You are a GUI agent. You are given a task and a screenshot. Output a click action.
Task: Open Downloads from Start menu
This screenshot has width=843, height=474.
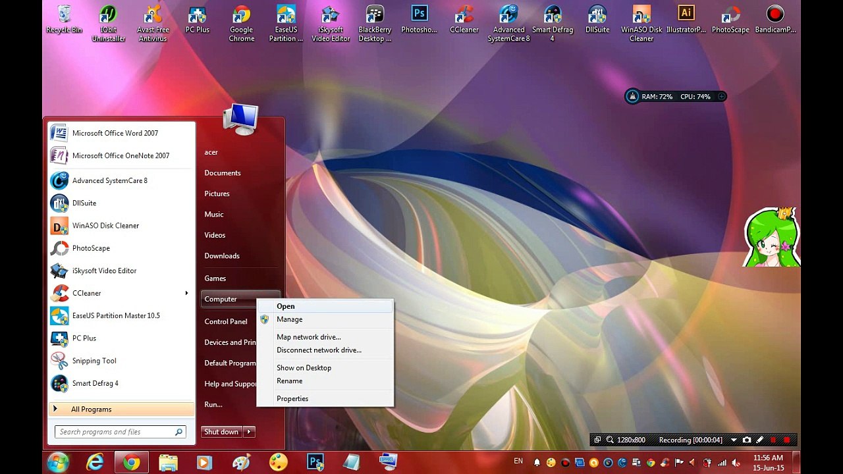pyautogui.click(x=222, y=256)
